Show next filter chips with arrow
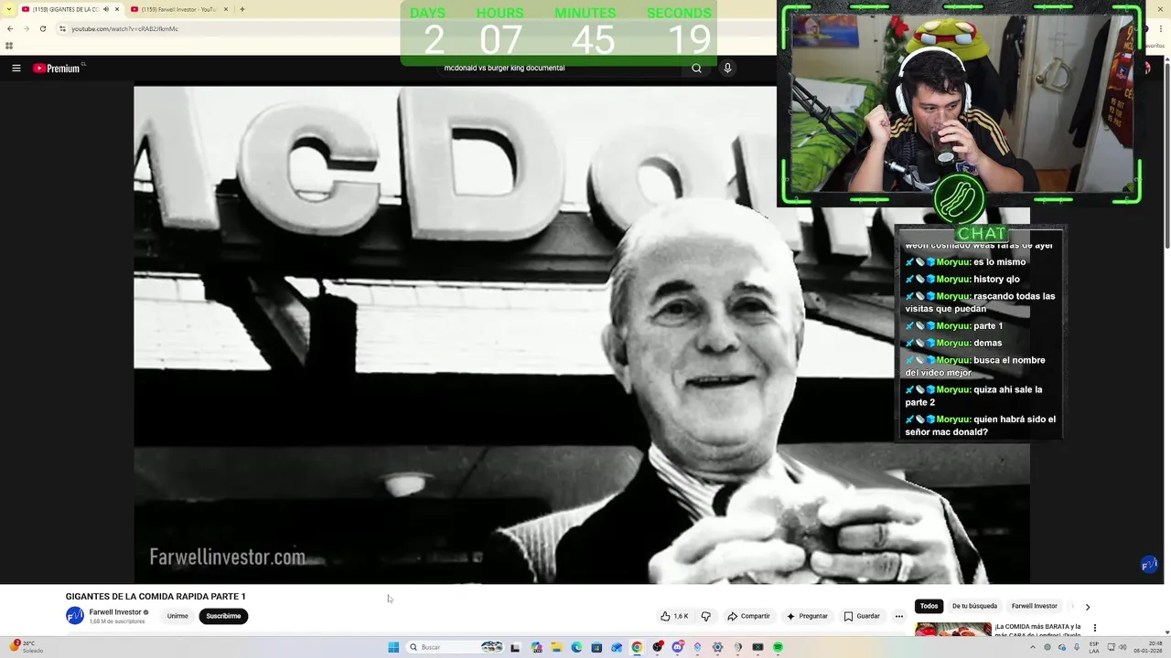 [x=1087, y=607]
